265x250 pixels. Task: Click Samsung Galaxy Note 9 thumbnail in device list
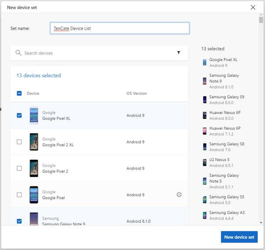(34, 219)
